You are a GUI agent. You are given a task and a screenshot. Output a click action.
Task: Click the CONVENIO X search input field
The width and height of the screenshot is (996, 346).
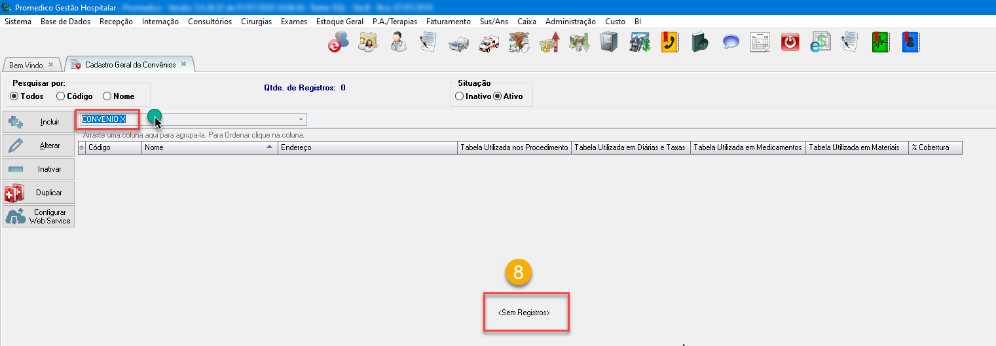click(108, 119)
